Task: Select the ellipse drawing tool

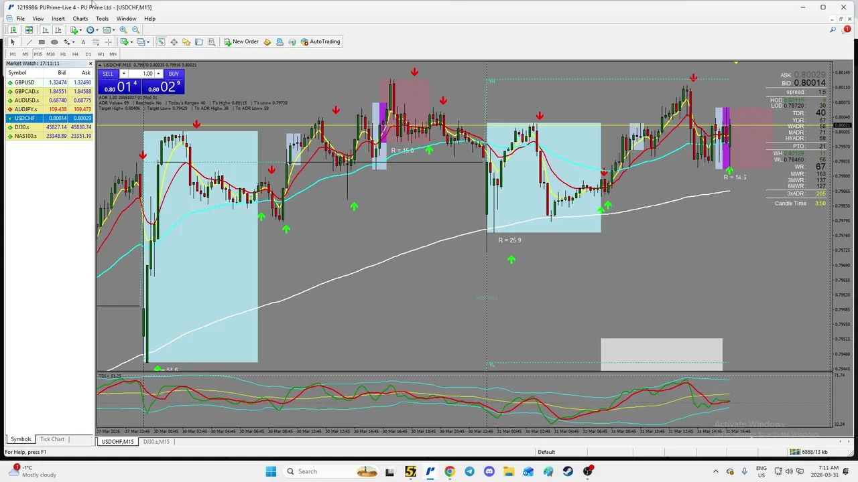Action: click(54, 42)
